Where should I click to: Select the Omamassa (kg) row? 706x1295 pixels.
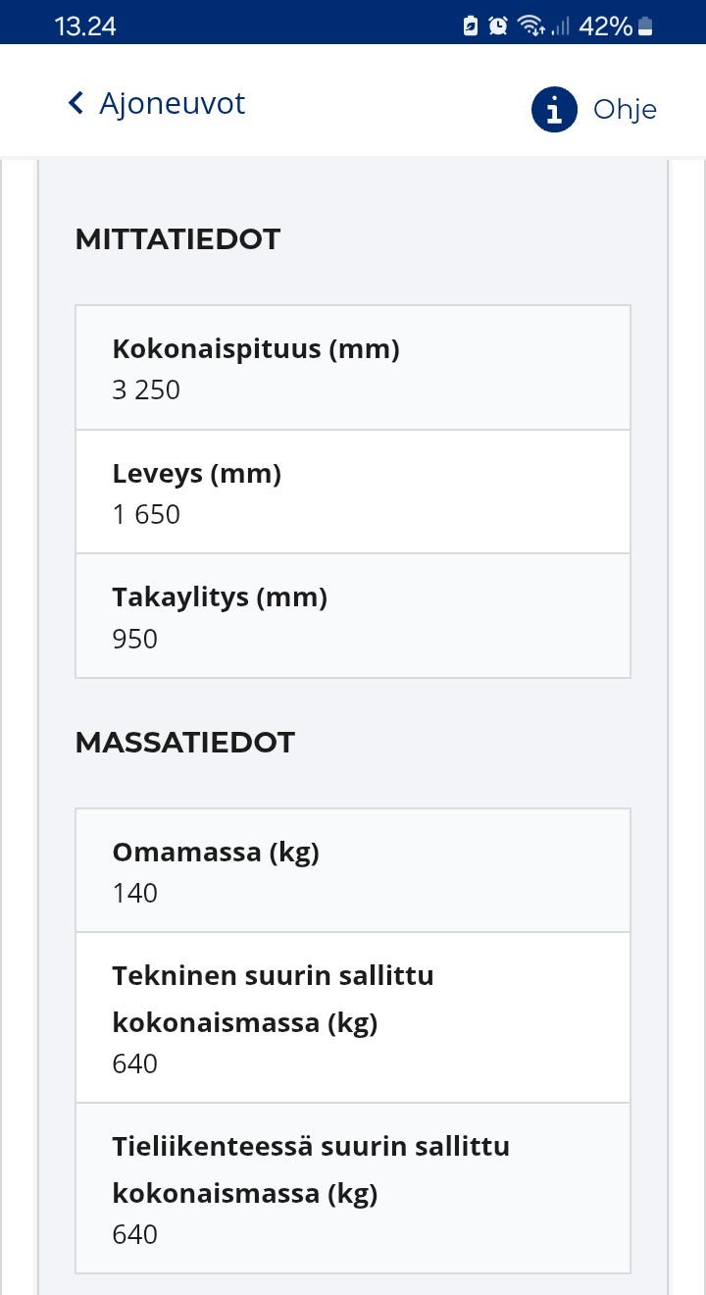coord(353,870)
